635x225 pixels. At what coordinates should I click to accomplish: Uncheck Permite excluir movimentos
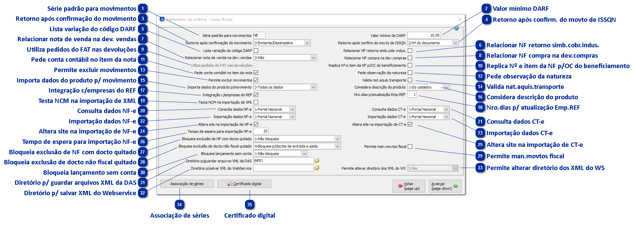pyautogui.click(x=256, y=80)
